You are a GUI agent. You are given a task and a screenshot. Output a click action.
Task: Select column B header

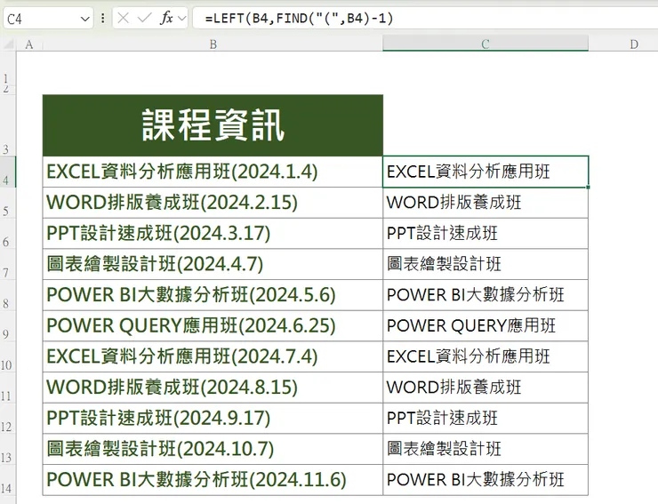(x=213, y=44)
